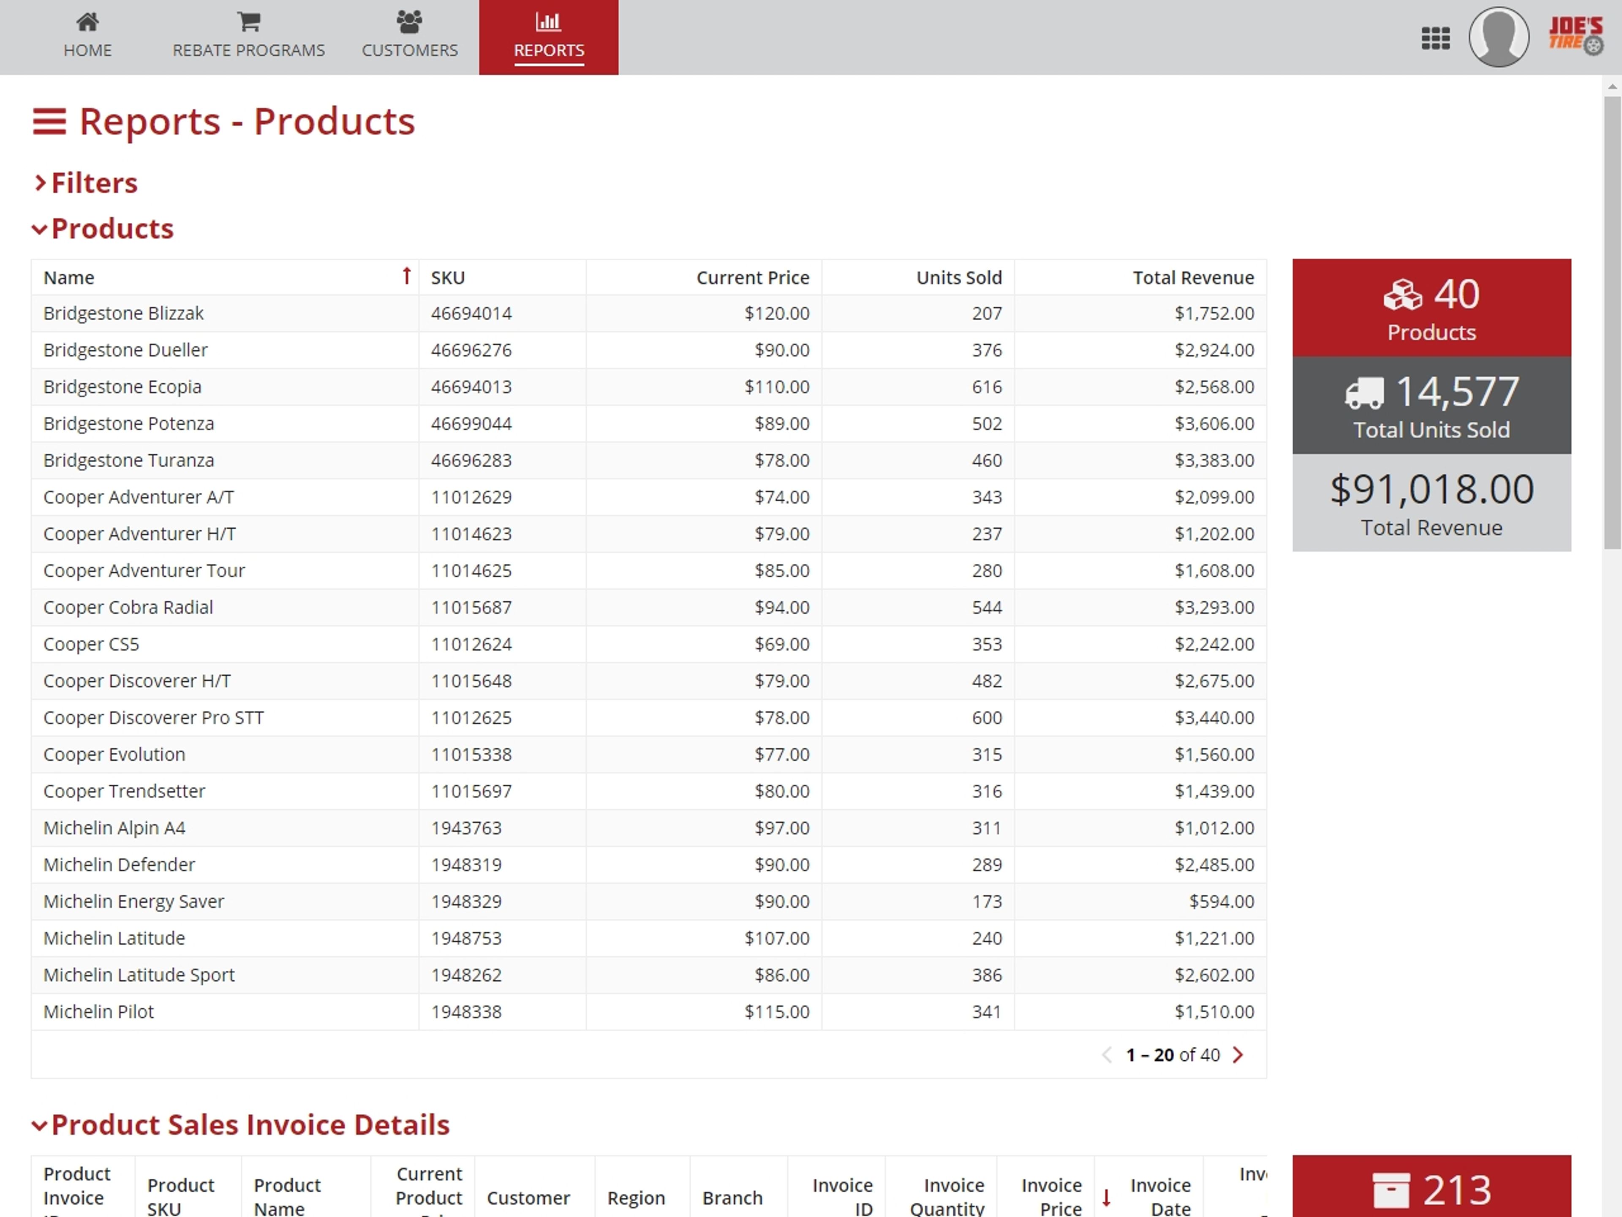The image size is (1622, 1217).
Task: Select the Michelin Latitude Sport row
Action: 648,975
